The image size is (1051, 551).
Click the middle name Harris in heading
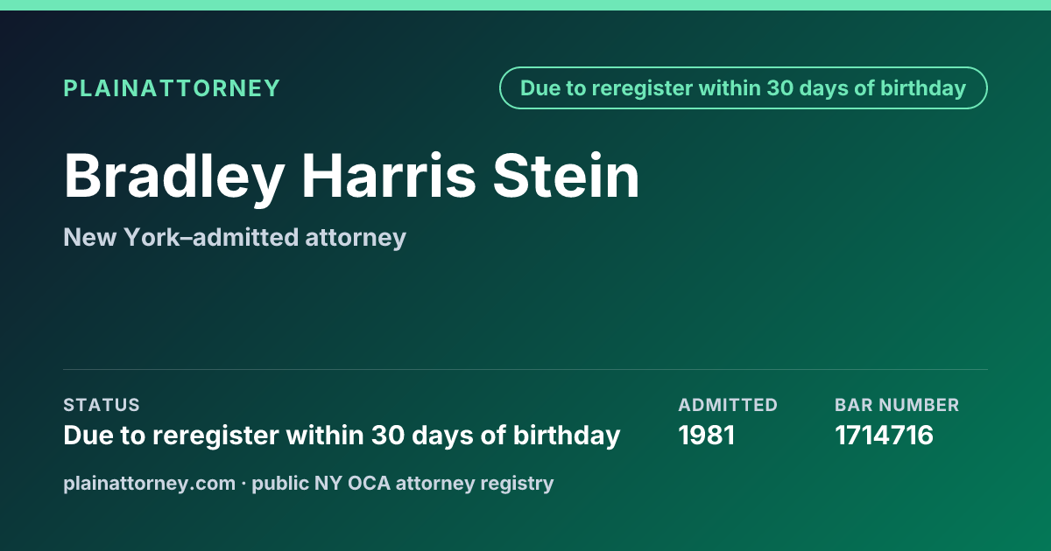389,176
